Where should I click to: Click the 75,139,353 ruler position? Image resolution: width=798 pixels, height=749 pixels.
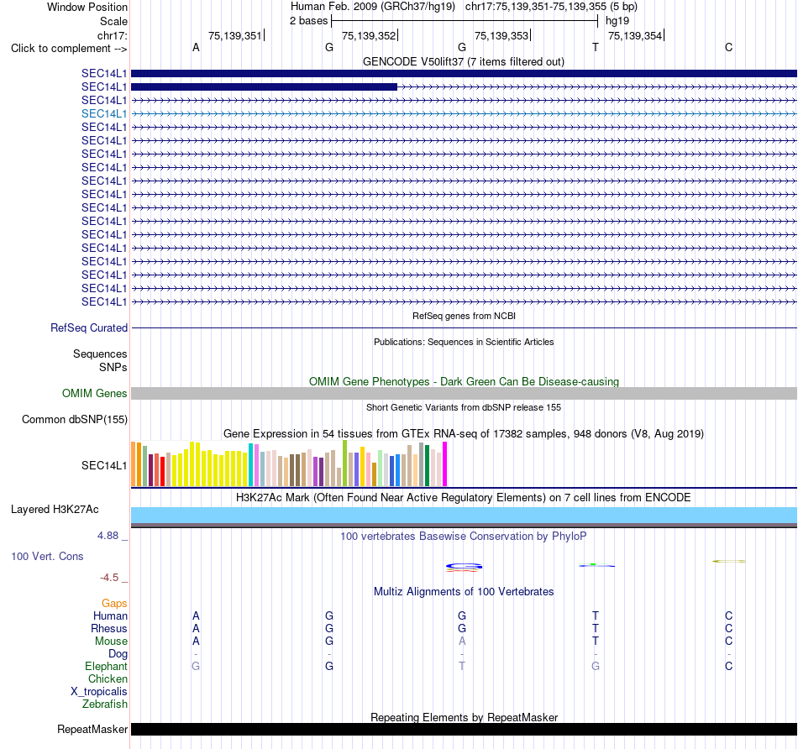coord(501,35)
